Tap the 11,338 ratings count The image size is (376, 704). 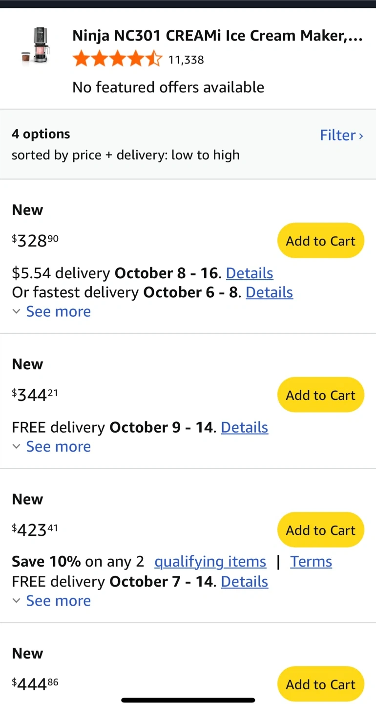point(186,60)
